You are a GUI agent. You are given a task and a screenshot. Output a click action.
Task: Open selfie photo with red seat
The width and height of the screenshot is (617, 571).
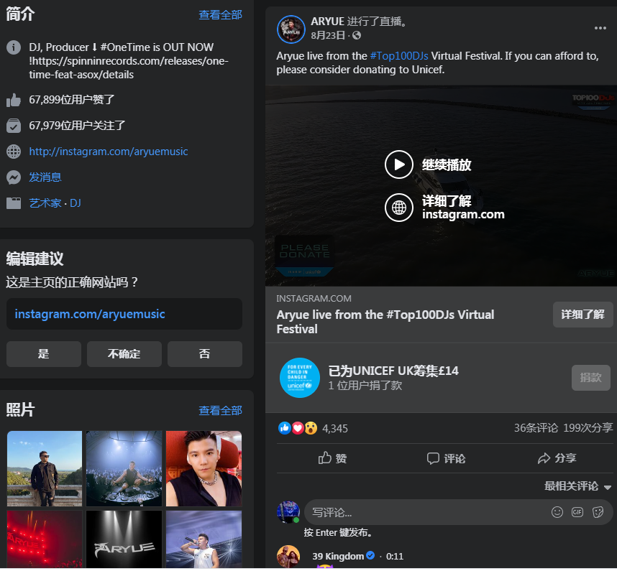[204, 468]
